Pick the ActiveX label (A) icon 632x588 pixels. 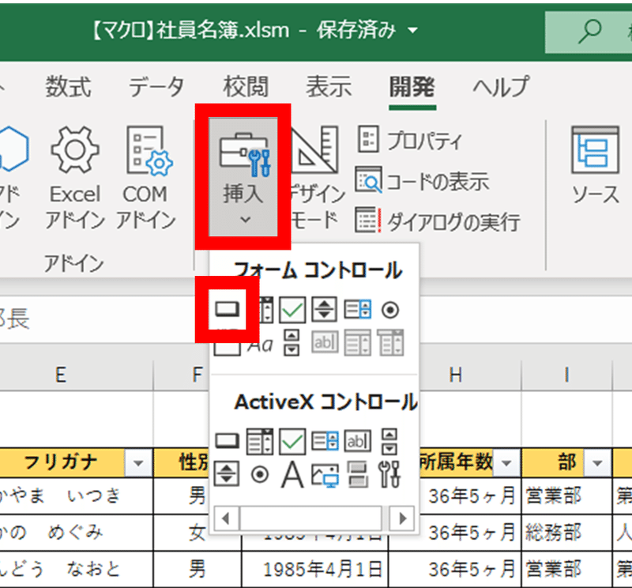click(292, 474)
